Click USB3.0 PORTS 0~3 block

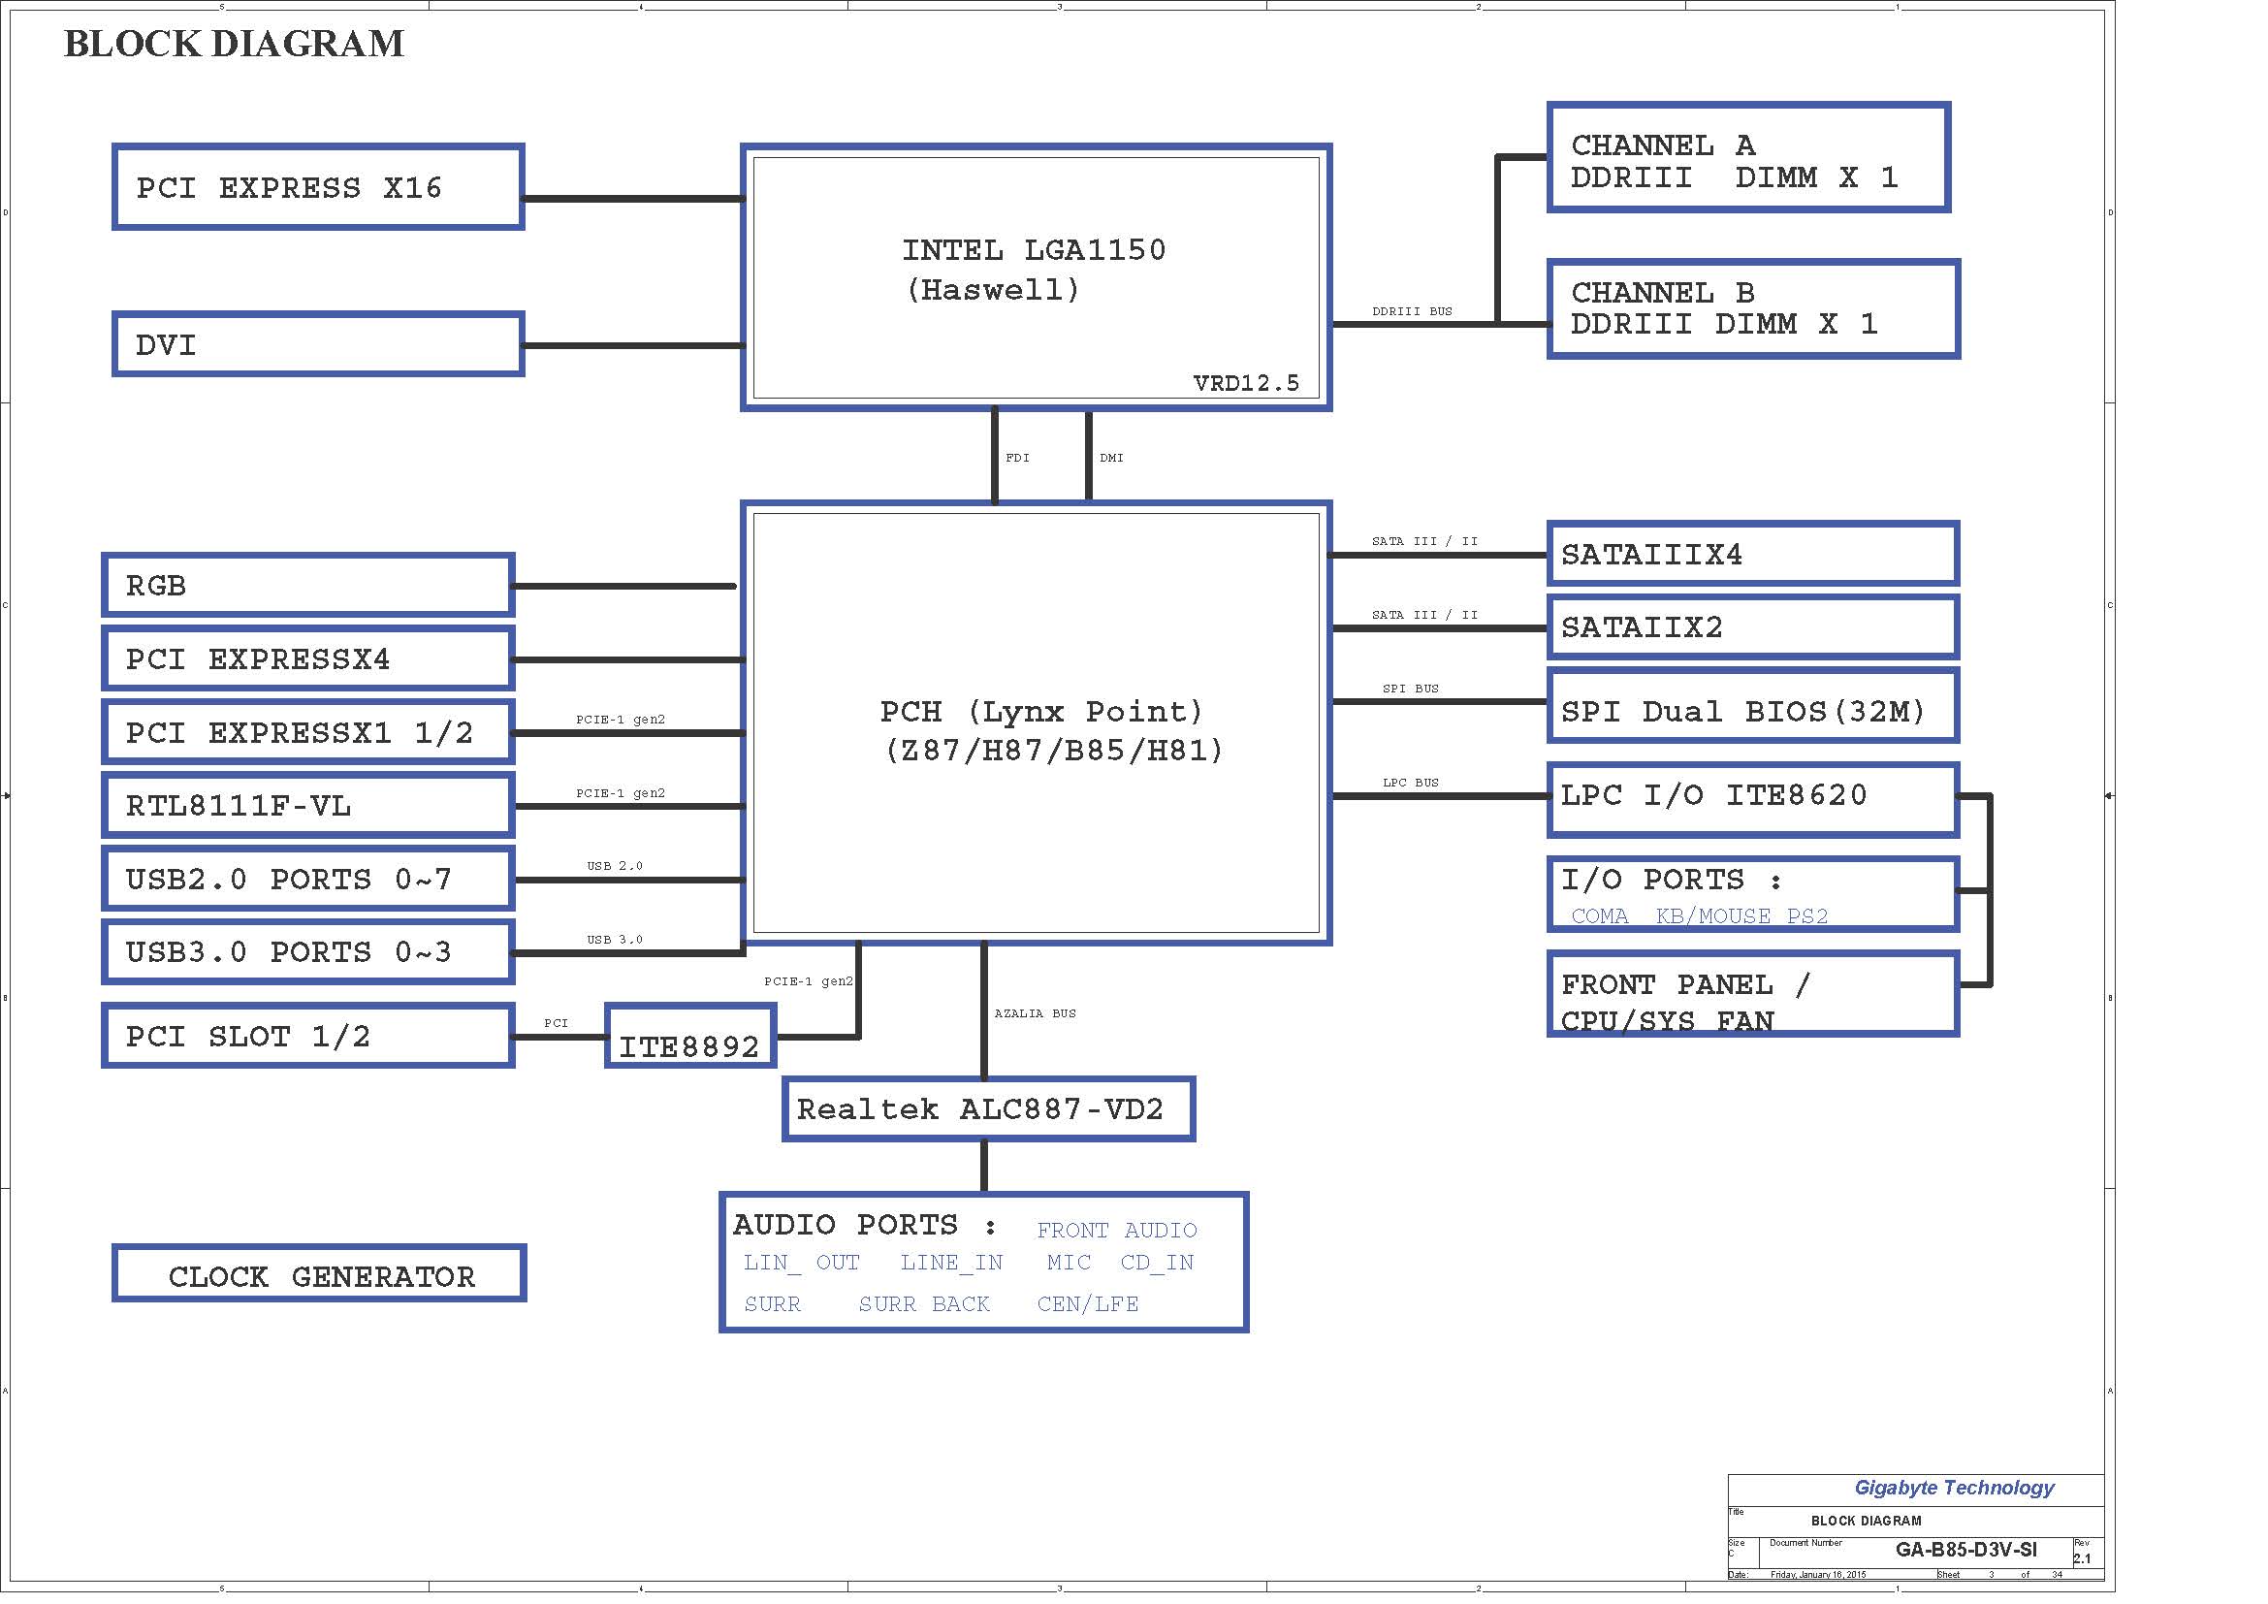click(307, 952)
